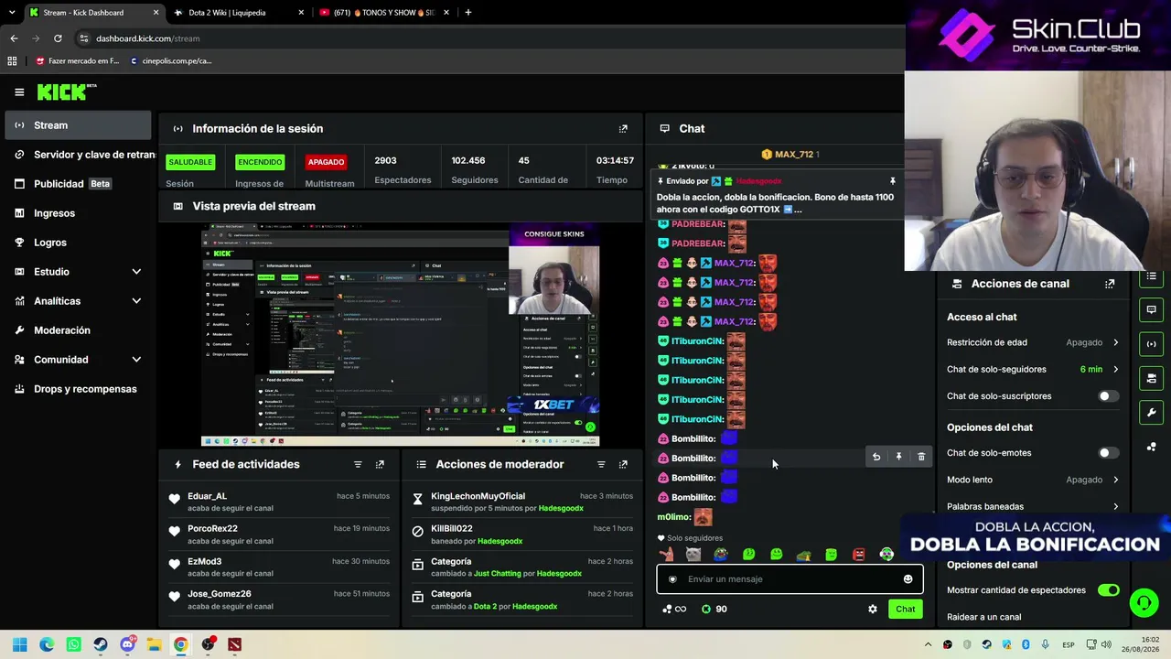Viewport: 1171px width, 659px height.
Task: Filter the Acciones de moderador list
Action: click(601, 465)
